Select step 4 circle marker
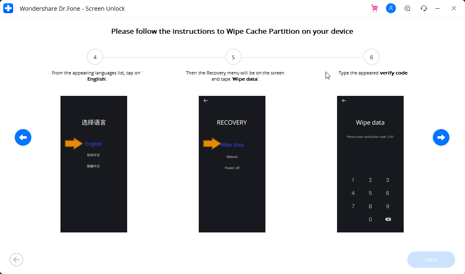465x274 pixels. pos(95,57)
